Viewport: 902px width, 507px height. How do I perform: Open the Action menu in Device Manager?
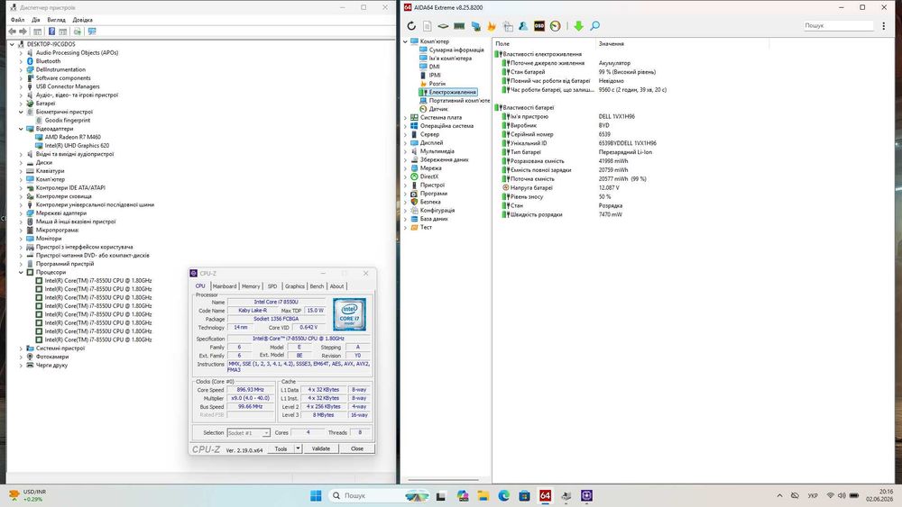36,20
